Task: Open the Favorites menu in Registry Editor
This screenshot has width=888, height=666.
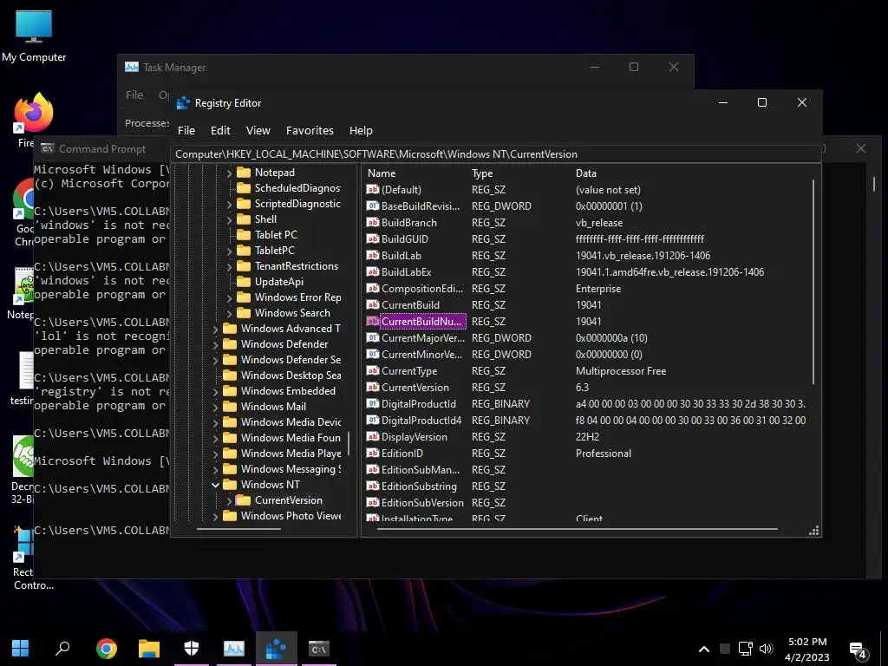Action: (310, 130)
